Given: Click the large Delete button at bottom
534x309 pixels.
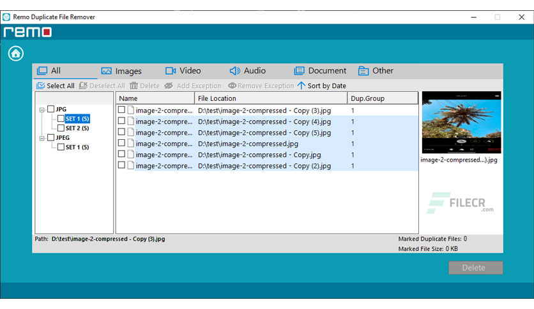Looking at the screenshot, I should click(475, 268).
